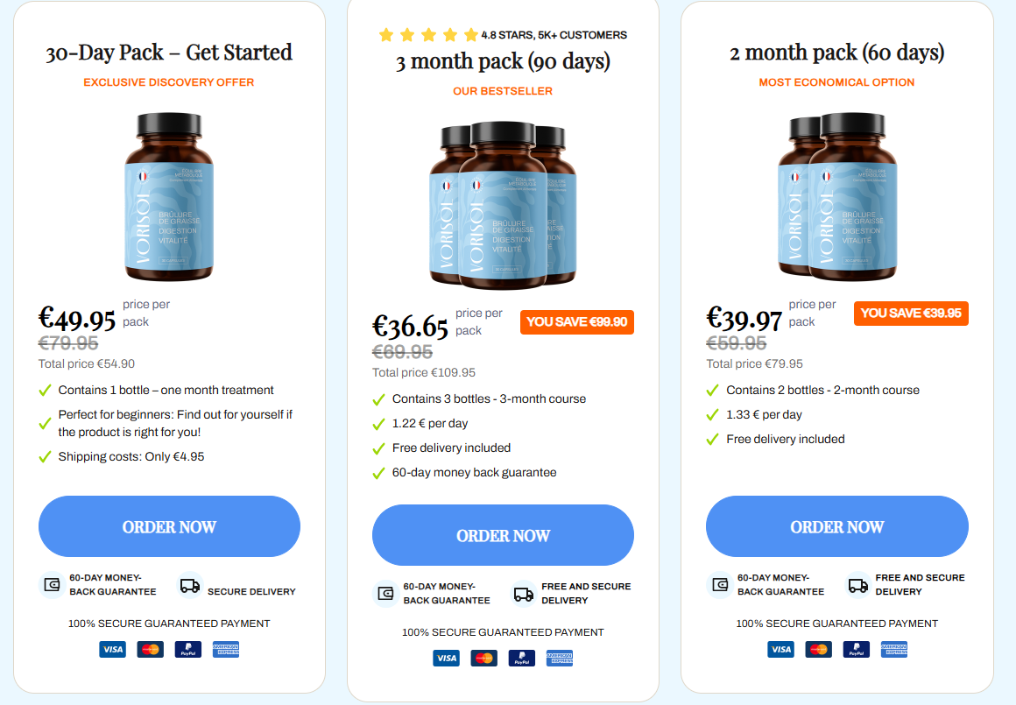The width and height of the screenshot is (1016, 705).
Task: Click ORDER NOW for the 30-Day Pack
Action: 169,526
